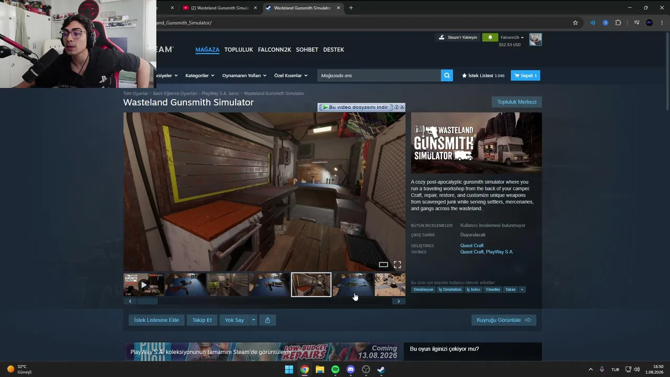Open the SOHBET chat menu

pos(307,50)
